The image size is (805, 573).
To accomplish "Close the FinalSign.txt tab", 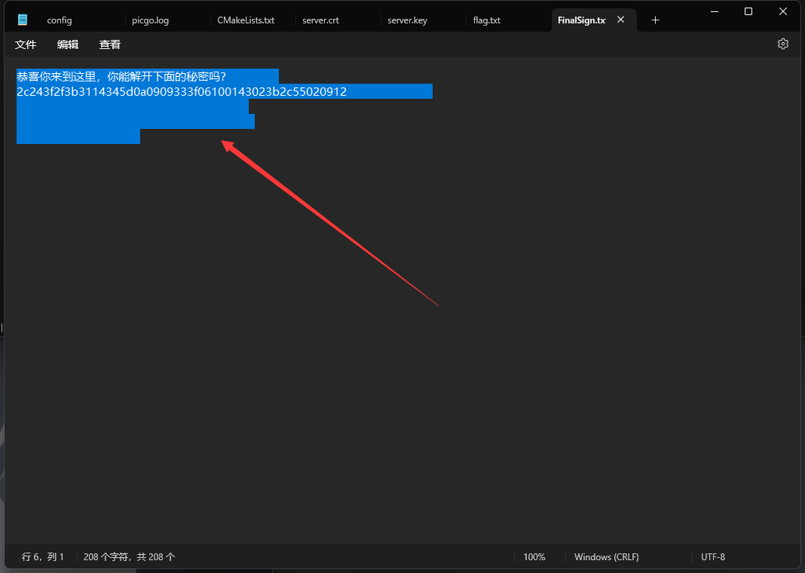I will pyautogui.click(x=621, y=20).
